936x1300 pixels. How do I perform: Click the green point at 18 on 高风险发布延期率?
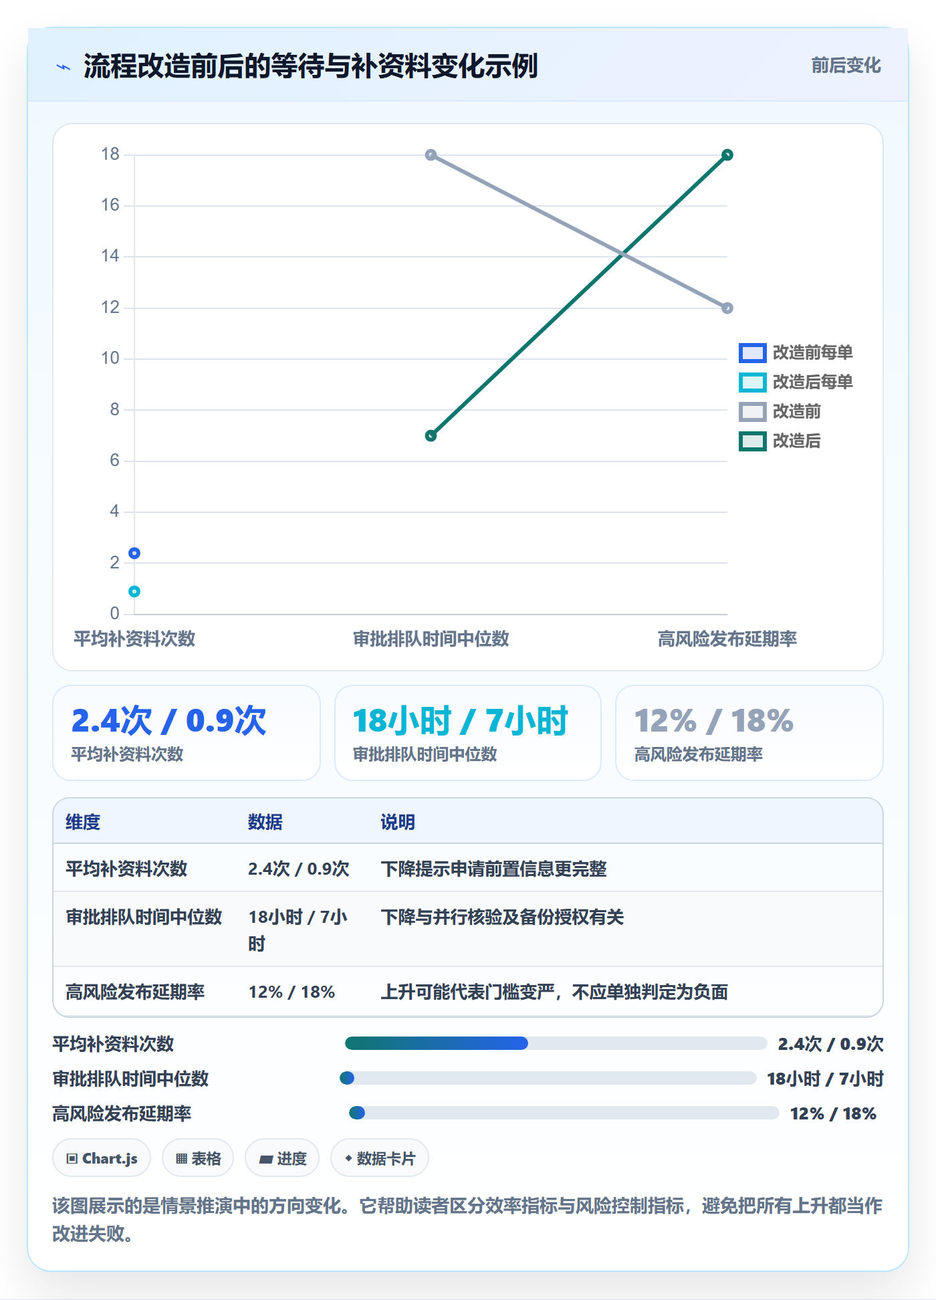pyautogui.click(x=727, y=155)
